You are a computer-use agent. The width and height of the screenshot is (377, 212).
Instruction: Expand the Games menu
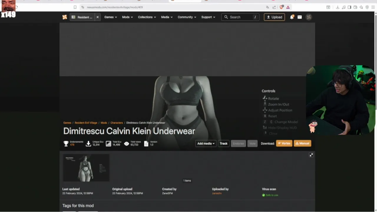[x=110, y=17]
